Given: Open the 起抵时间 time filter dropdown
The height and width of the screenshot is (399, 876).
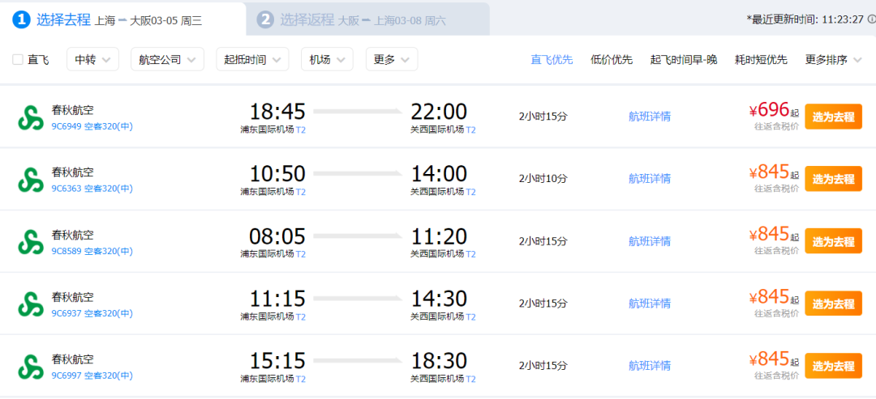Looking at the screenshot, I should (x=252, y=59).
